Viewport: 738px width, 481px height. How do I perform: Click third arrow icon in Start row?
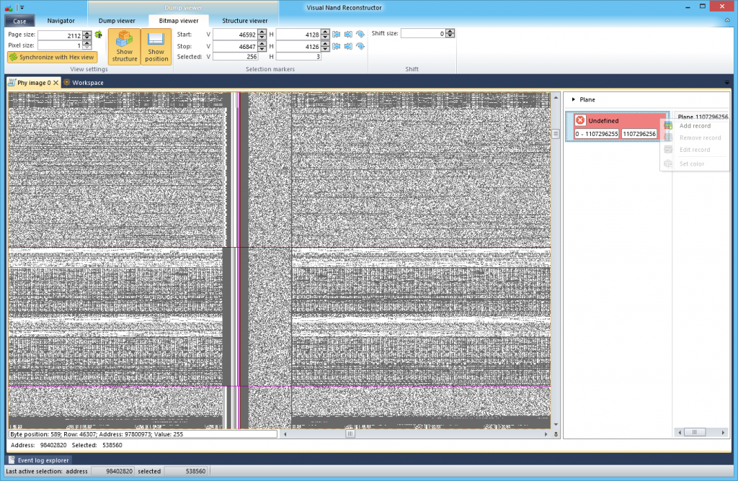pyautogui.click(x=360, y=35)
